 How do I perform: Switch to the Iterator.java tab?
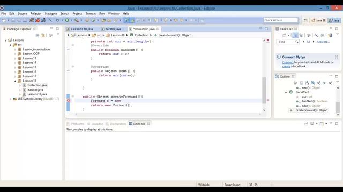coord(111,29)
